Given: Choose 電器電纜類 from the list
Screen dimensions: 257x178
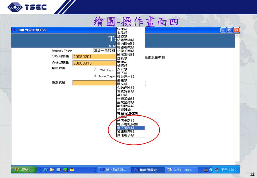Looking at the screenshot, I should [130, 47].
